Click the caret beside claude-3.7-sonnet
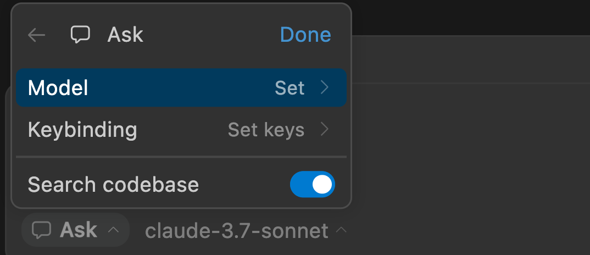This screenshot has height=255, width=590. tap(341, 230)
